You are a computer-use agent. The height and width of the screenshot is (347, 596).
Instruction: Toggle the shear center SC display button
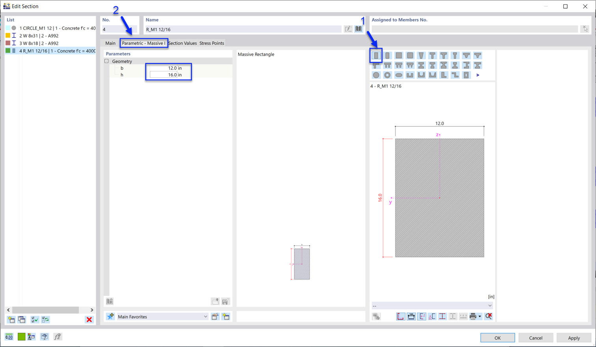[432, 316]
